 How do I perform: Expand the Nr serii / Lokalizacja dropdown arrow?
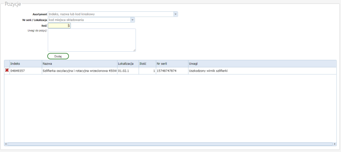pyautogui.click(x=133, y=20)
